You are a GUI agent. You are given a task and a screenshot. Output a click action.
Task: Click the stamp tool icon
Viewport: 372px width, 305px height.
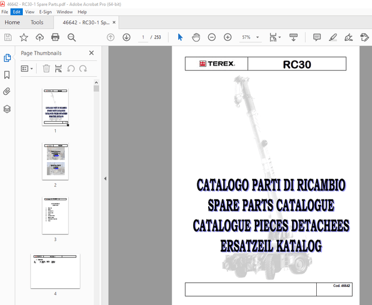coord(364,37)
